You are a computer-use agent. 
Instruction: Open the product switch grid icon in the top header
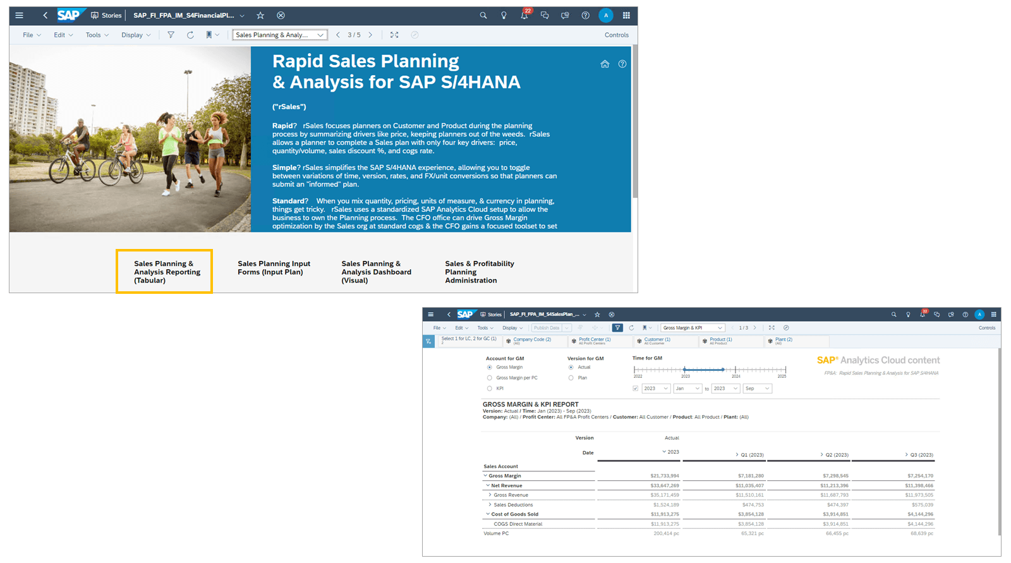click(x=626, y=15)
